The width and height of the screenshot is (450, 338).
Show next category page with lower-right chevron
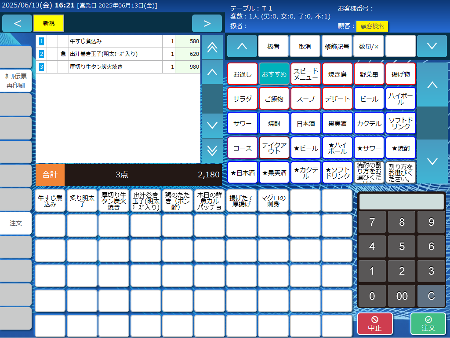click(x=432, y=162)
